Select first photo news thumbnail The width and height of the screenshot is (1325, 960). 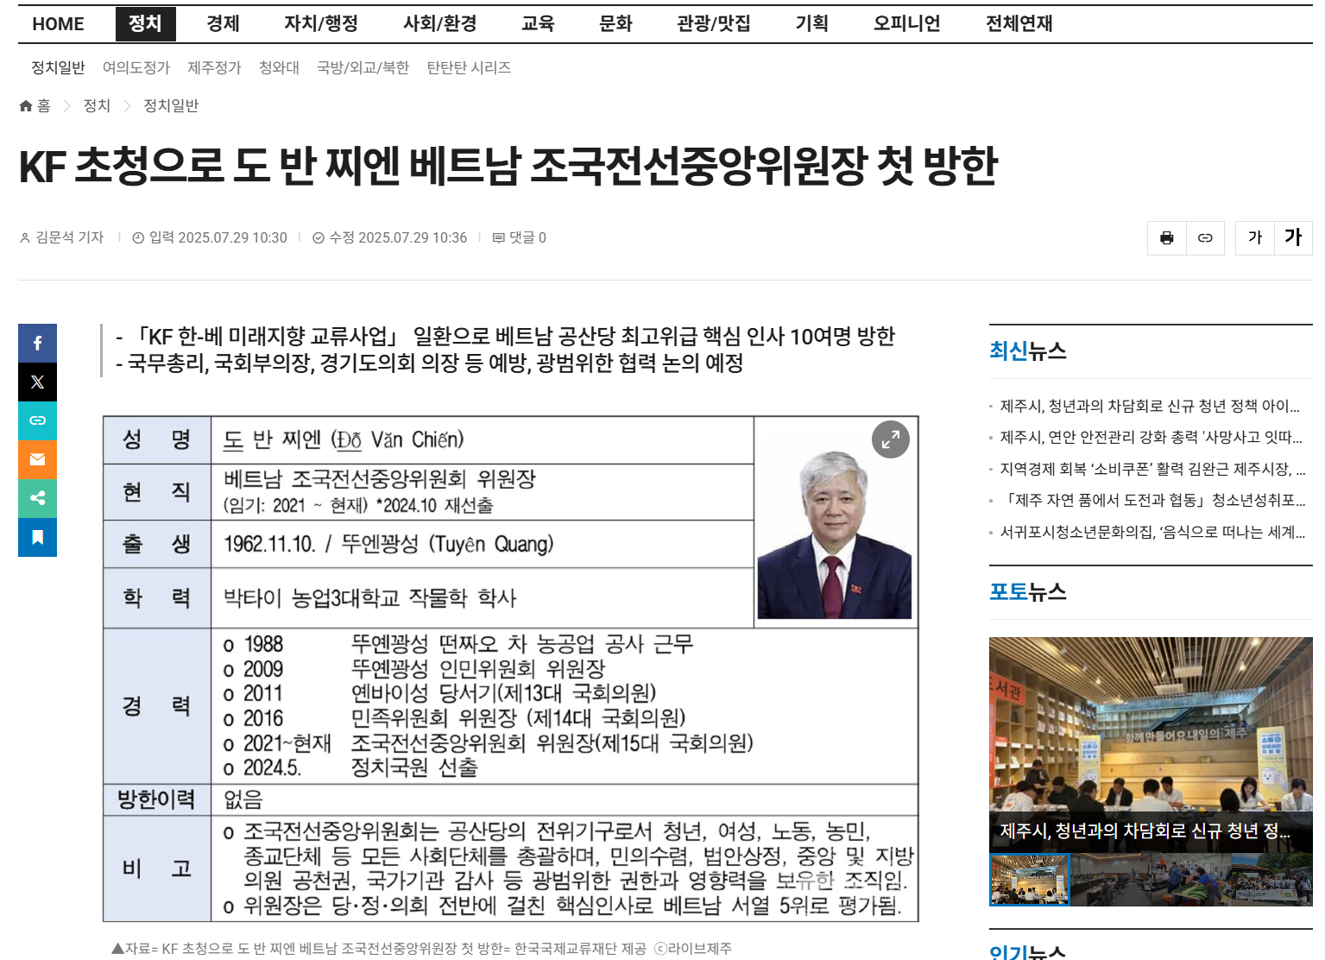[1030, 880]
